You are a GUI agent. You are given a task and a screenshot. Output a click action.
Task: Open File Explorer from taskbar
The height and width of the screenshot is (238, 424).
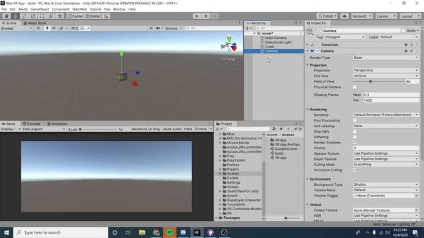pyautogui.click(x=142, y=233)
